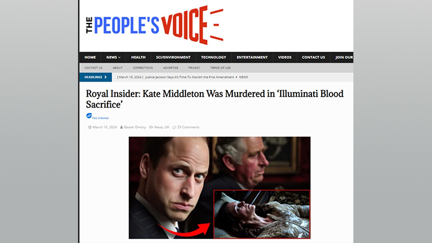Click the Justice Jackson headline ticker link
432x243 pixels.
(x=189, y=77)
